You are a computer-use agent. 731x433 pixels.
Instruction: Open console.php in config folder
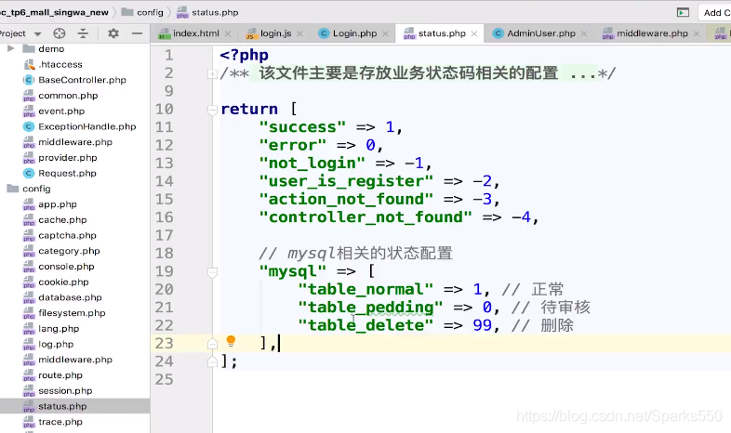[x=66, y=267]
